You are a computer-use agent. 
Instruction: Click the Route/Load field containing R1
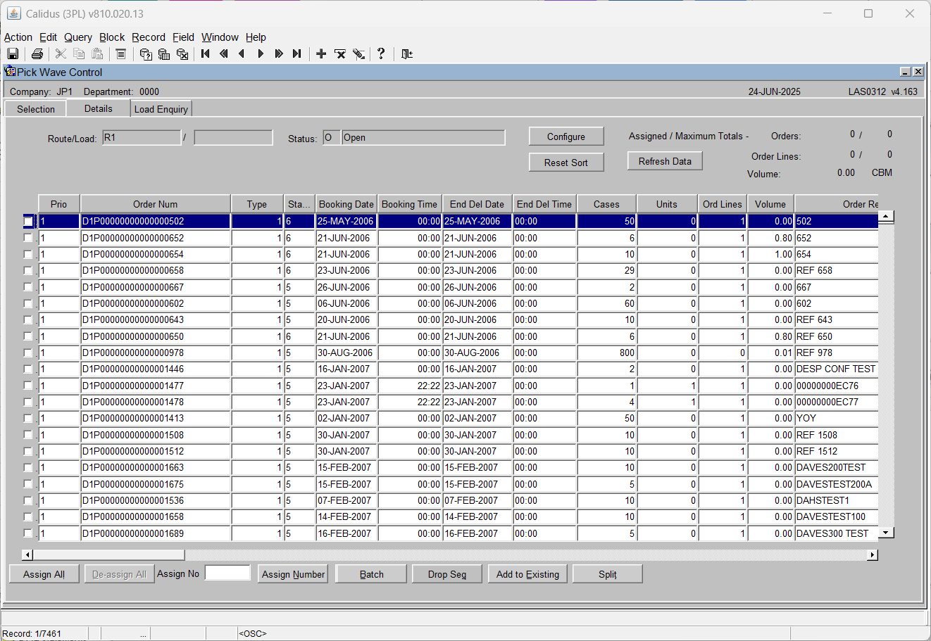click(x=142, y=138)
